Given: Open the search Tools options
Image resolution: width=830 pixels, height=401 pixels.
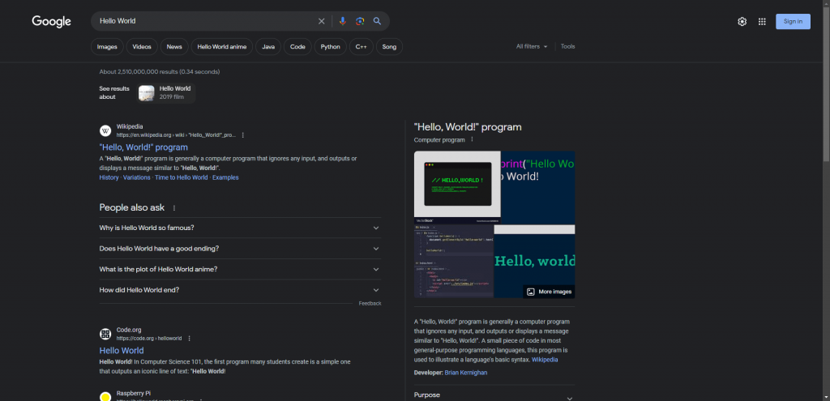Looking at the screenshot, I should (x=568, y=46).
